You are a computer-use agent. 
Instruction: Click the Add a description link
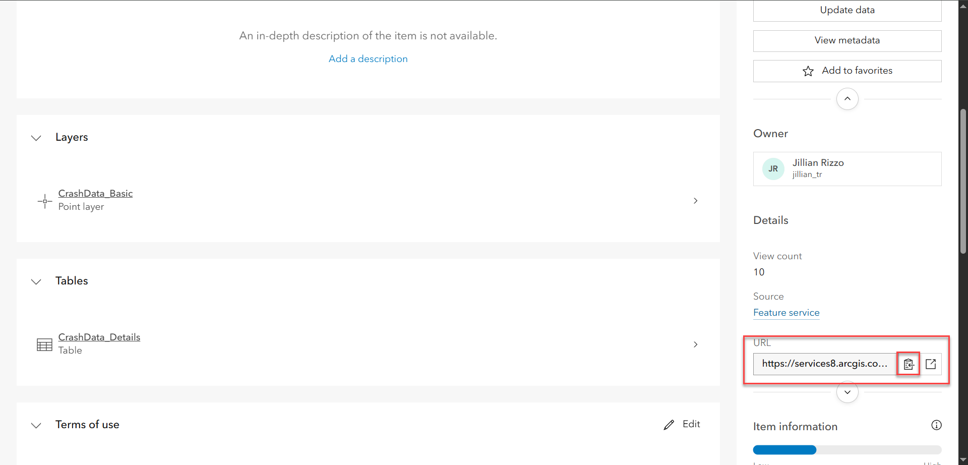click(x=368, y=59)
